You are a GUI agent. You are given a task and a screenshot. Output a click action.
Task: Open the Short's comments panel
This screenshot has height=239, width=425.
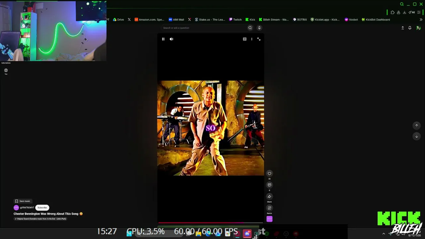click(269, 185)
